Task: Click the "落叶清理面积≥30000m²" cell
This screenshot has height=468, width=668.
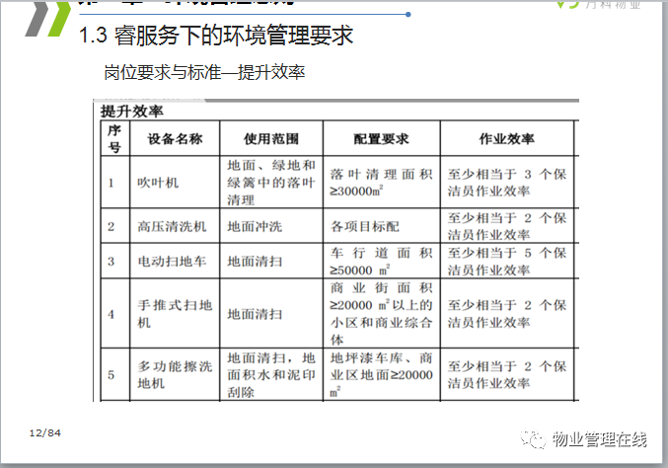Action: tap(381, 183)
